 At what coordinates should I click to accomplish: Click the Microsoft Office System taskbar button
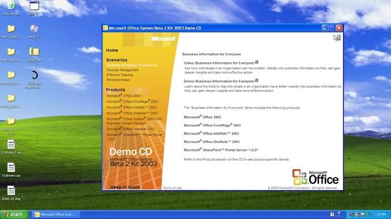[55, 214]
